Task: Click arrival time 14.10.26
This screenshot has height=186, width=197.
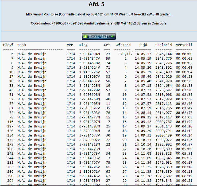Action: coord(143,149)
